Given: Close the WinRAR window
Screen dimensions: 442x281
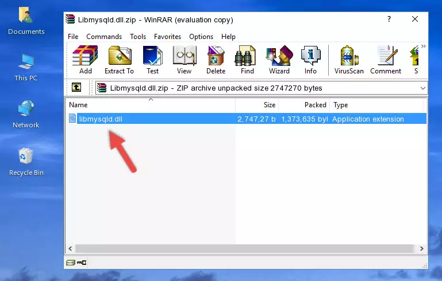Looking at the screenshot, I should pos(414,19).
